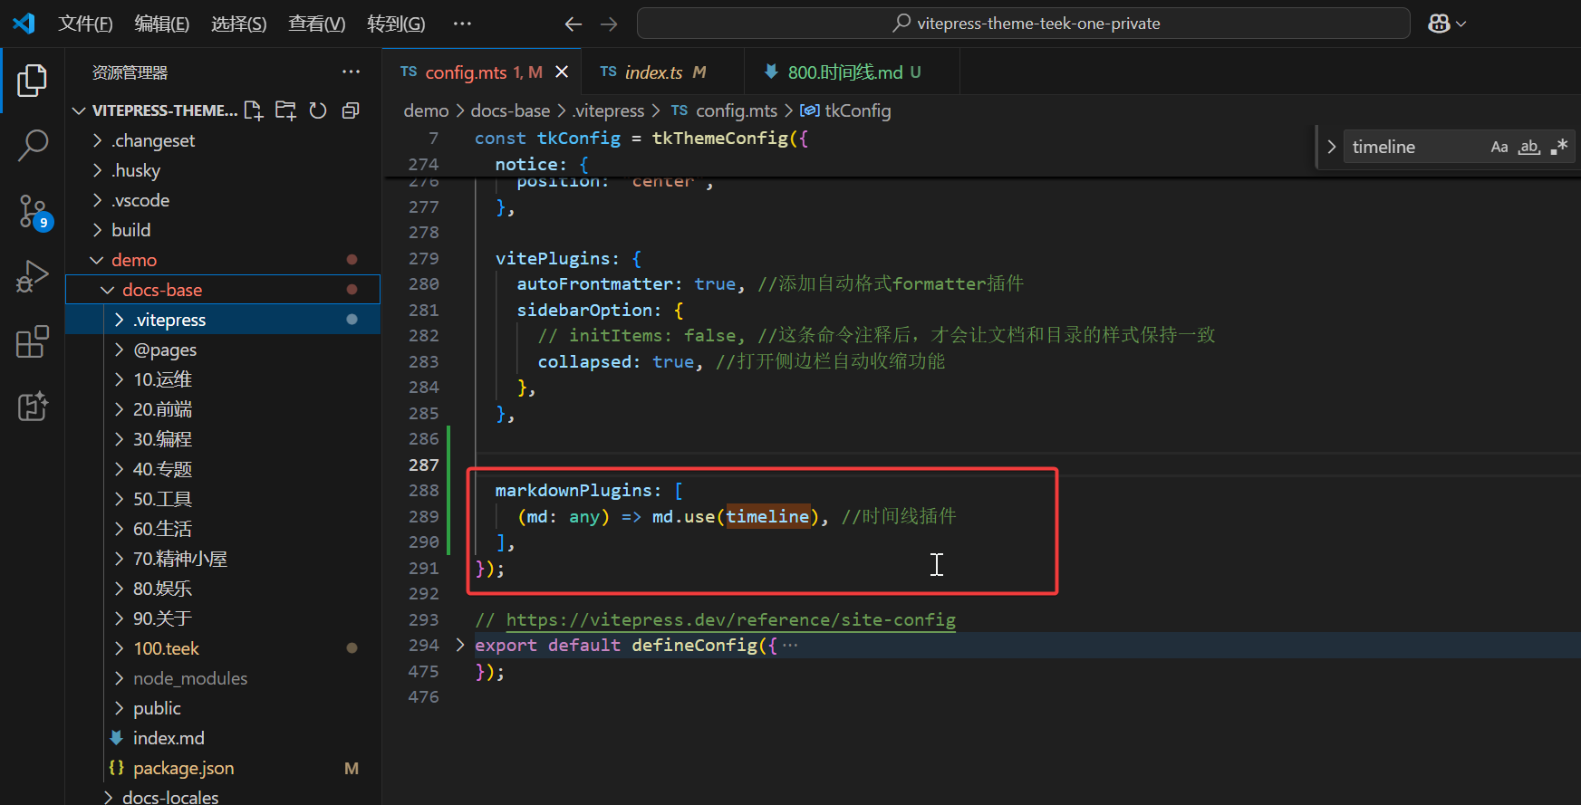
Task: Open the overflow menu ellipsis in menu bar
Action: 462,24
